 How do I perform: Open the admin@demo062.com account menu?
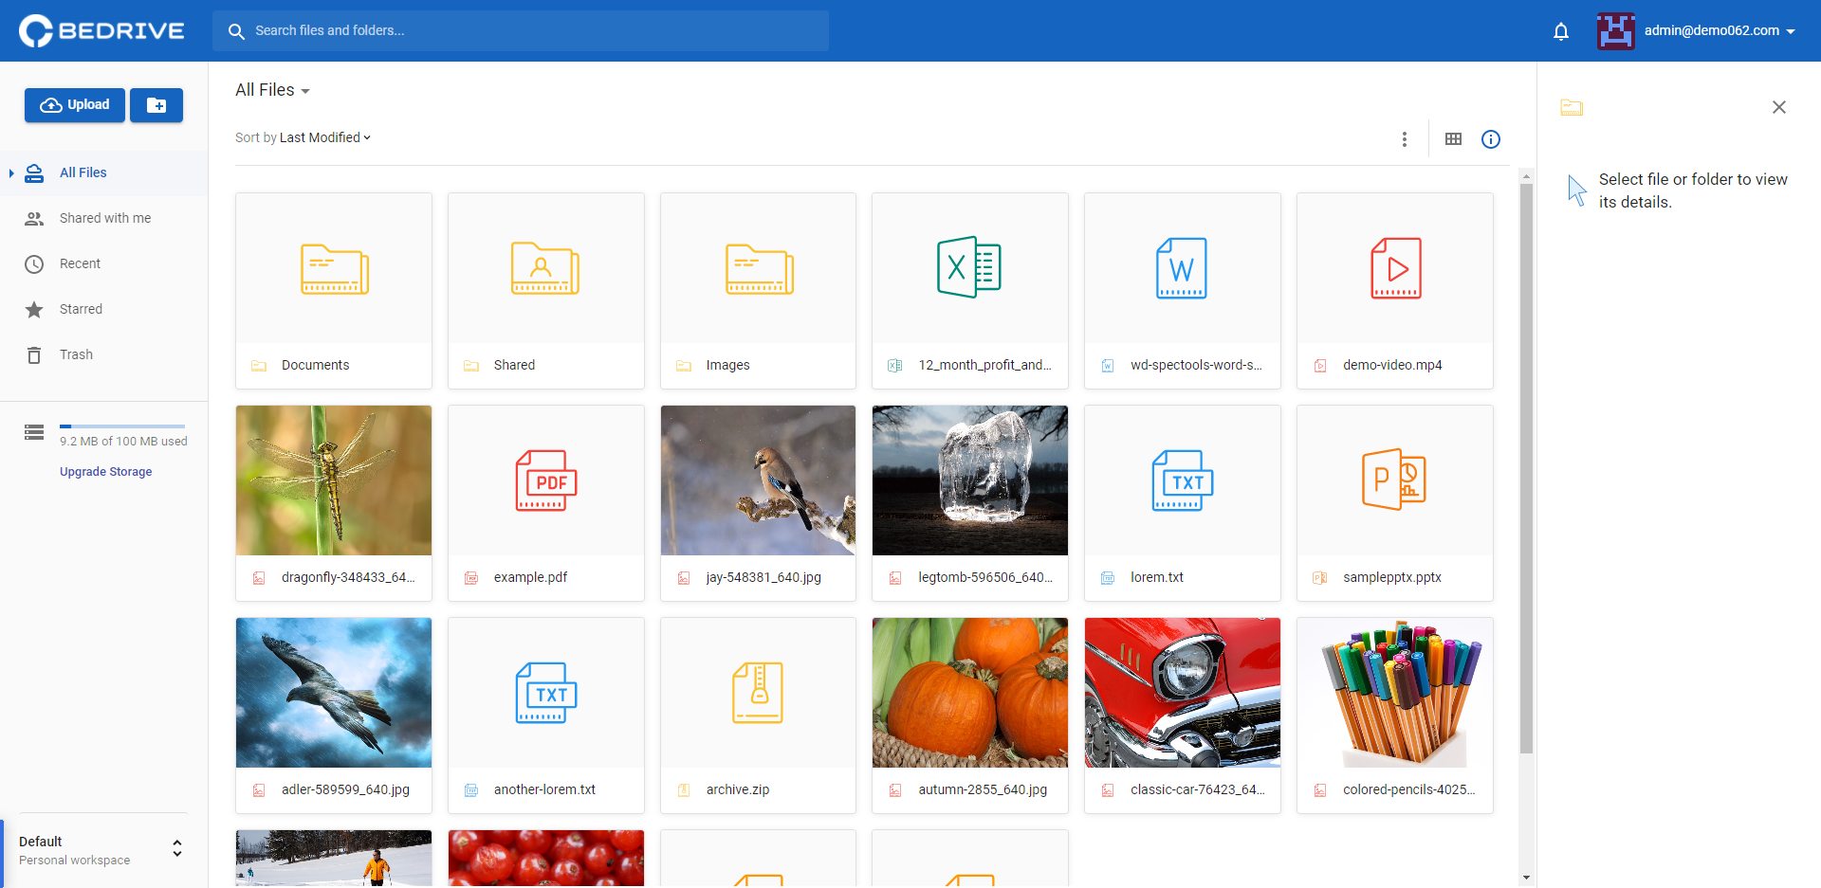tap(1720, 31)
